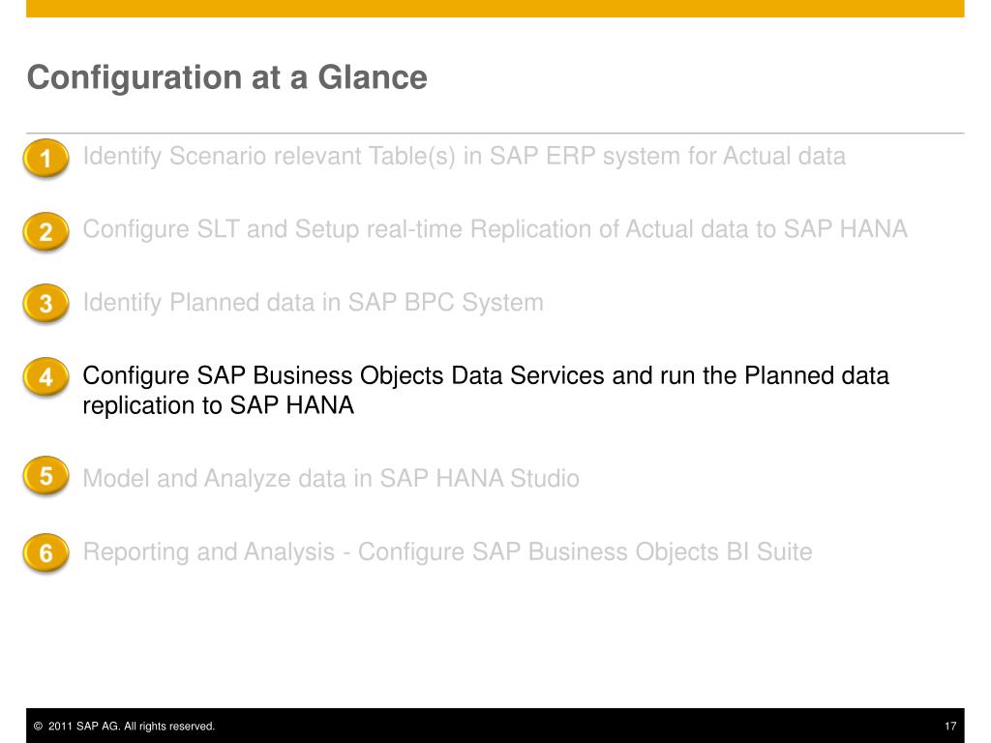The width and height of the screenshot is (991, 743).
Task: Click the orange header bar at top
Action: (495, 8)
